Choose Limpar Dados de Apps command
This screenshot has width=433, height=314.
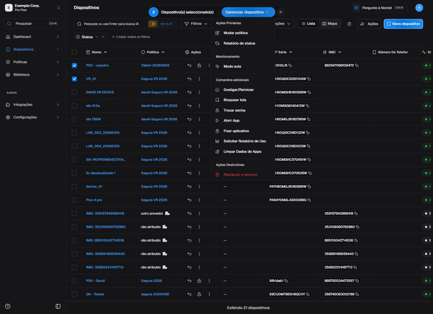pyautogui.click(x=243, y=152)
